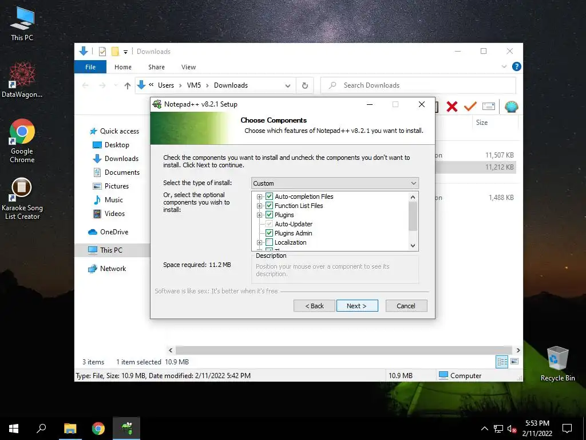Click the orange checkmark icon in Explorer
Screen dimensions: 586x440
click(470, 107)
